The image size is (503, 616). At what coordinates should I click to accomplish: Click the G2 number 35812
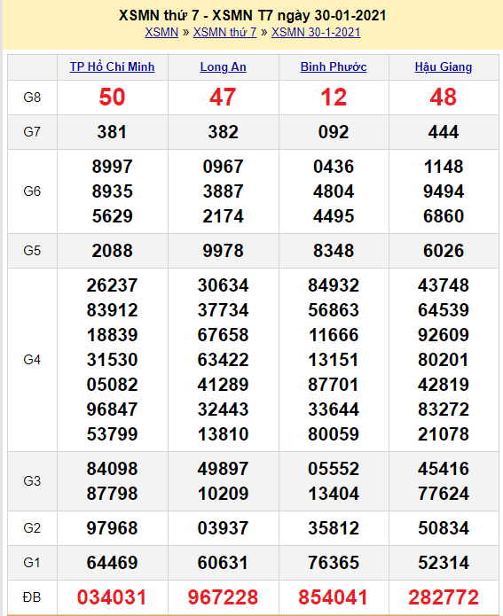coord(334,528)
